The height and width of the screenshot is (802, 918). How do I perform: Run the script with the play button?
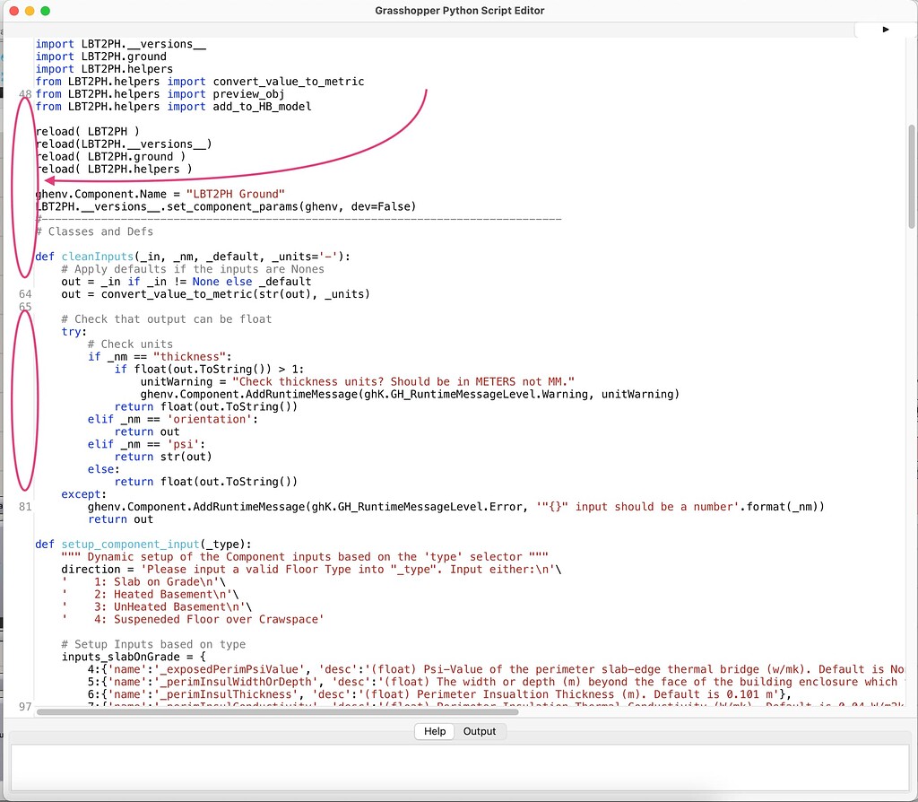(885, 30)
